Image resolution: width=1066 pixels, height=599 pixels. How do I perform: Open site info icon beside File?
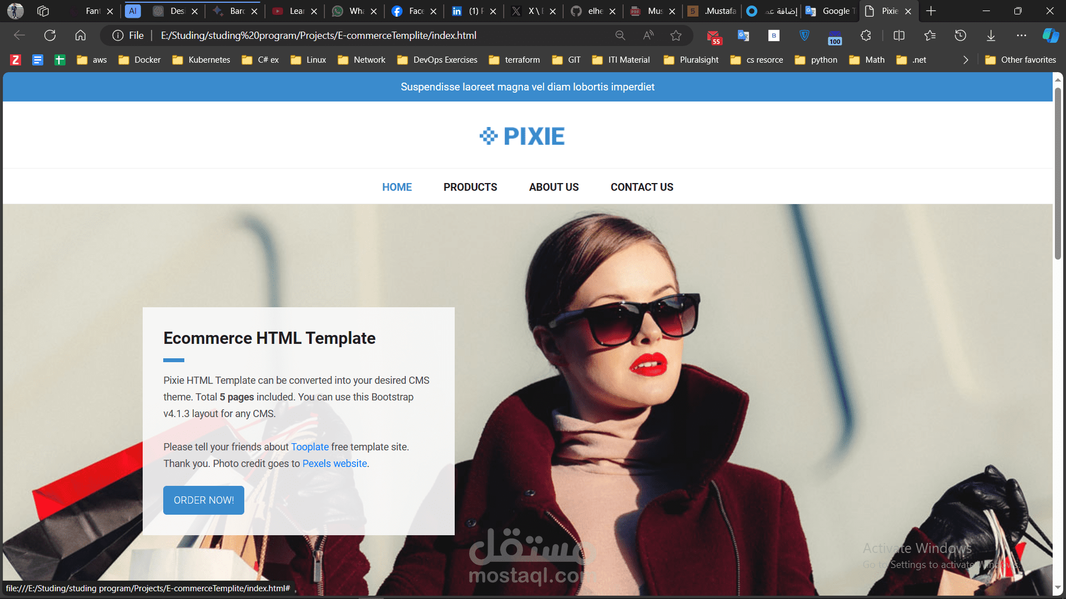(x=118, y=35)
